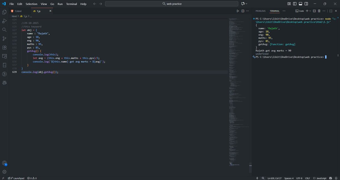Image resolution: width=340 pixels, height=180 pixels.
Task: Open the Go menu
Action: click(52, 4)
